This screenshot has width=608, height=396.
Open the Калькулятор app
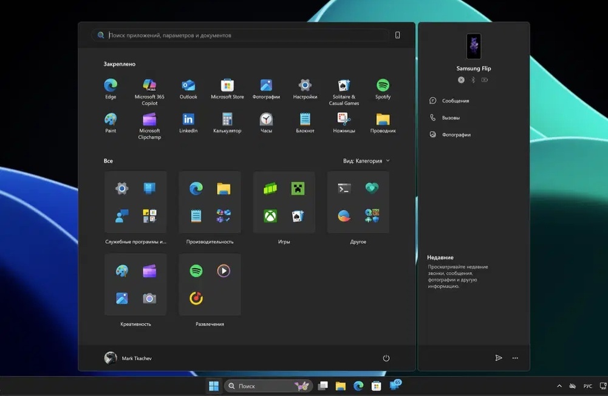[227, 122]
